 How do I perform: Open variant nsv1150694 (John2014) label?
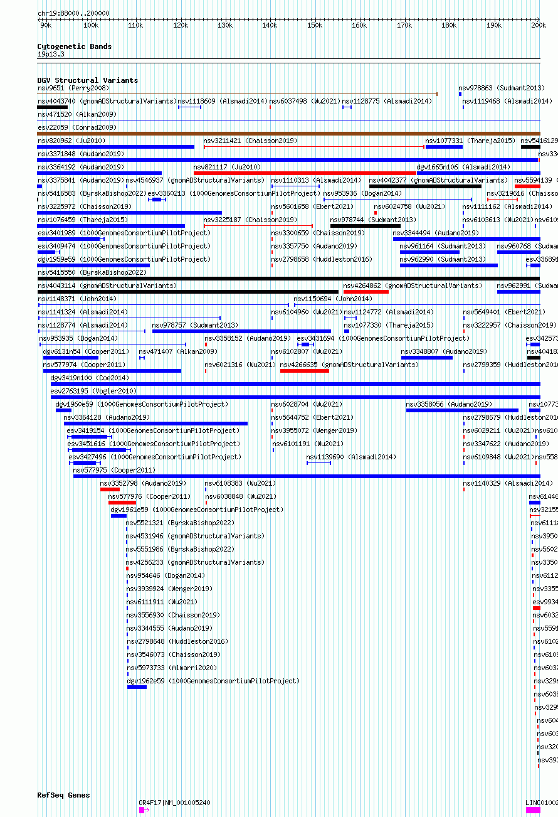pos(334,299)
